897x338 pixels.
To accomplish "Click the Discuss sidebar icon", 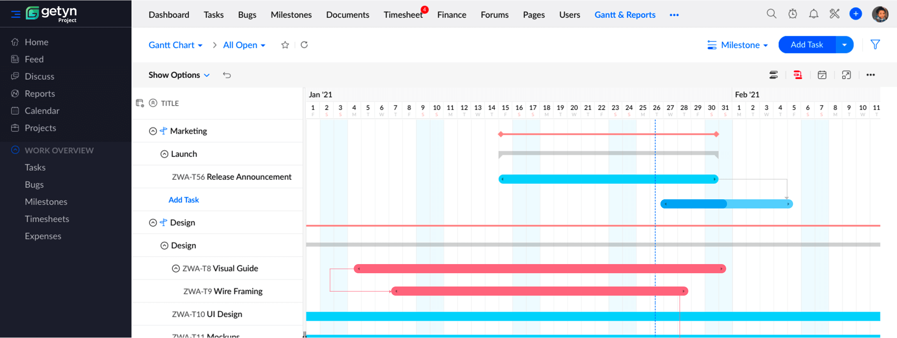I will coord(15,76).
